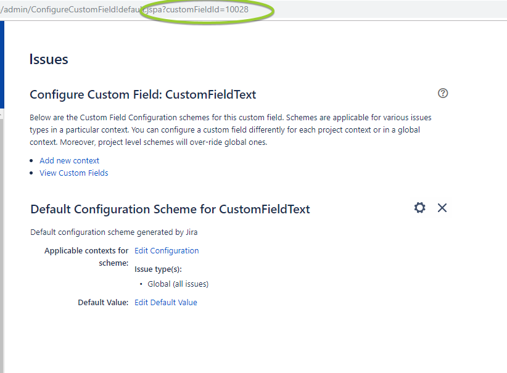
Task: Open the View Custom Fields link
Action: [74, 173]
